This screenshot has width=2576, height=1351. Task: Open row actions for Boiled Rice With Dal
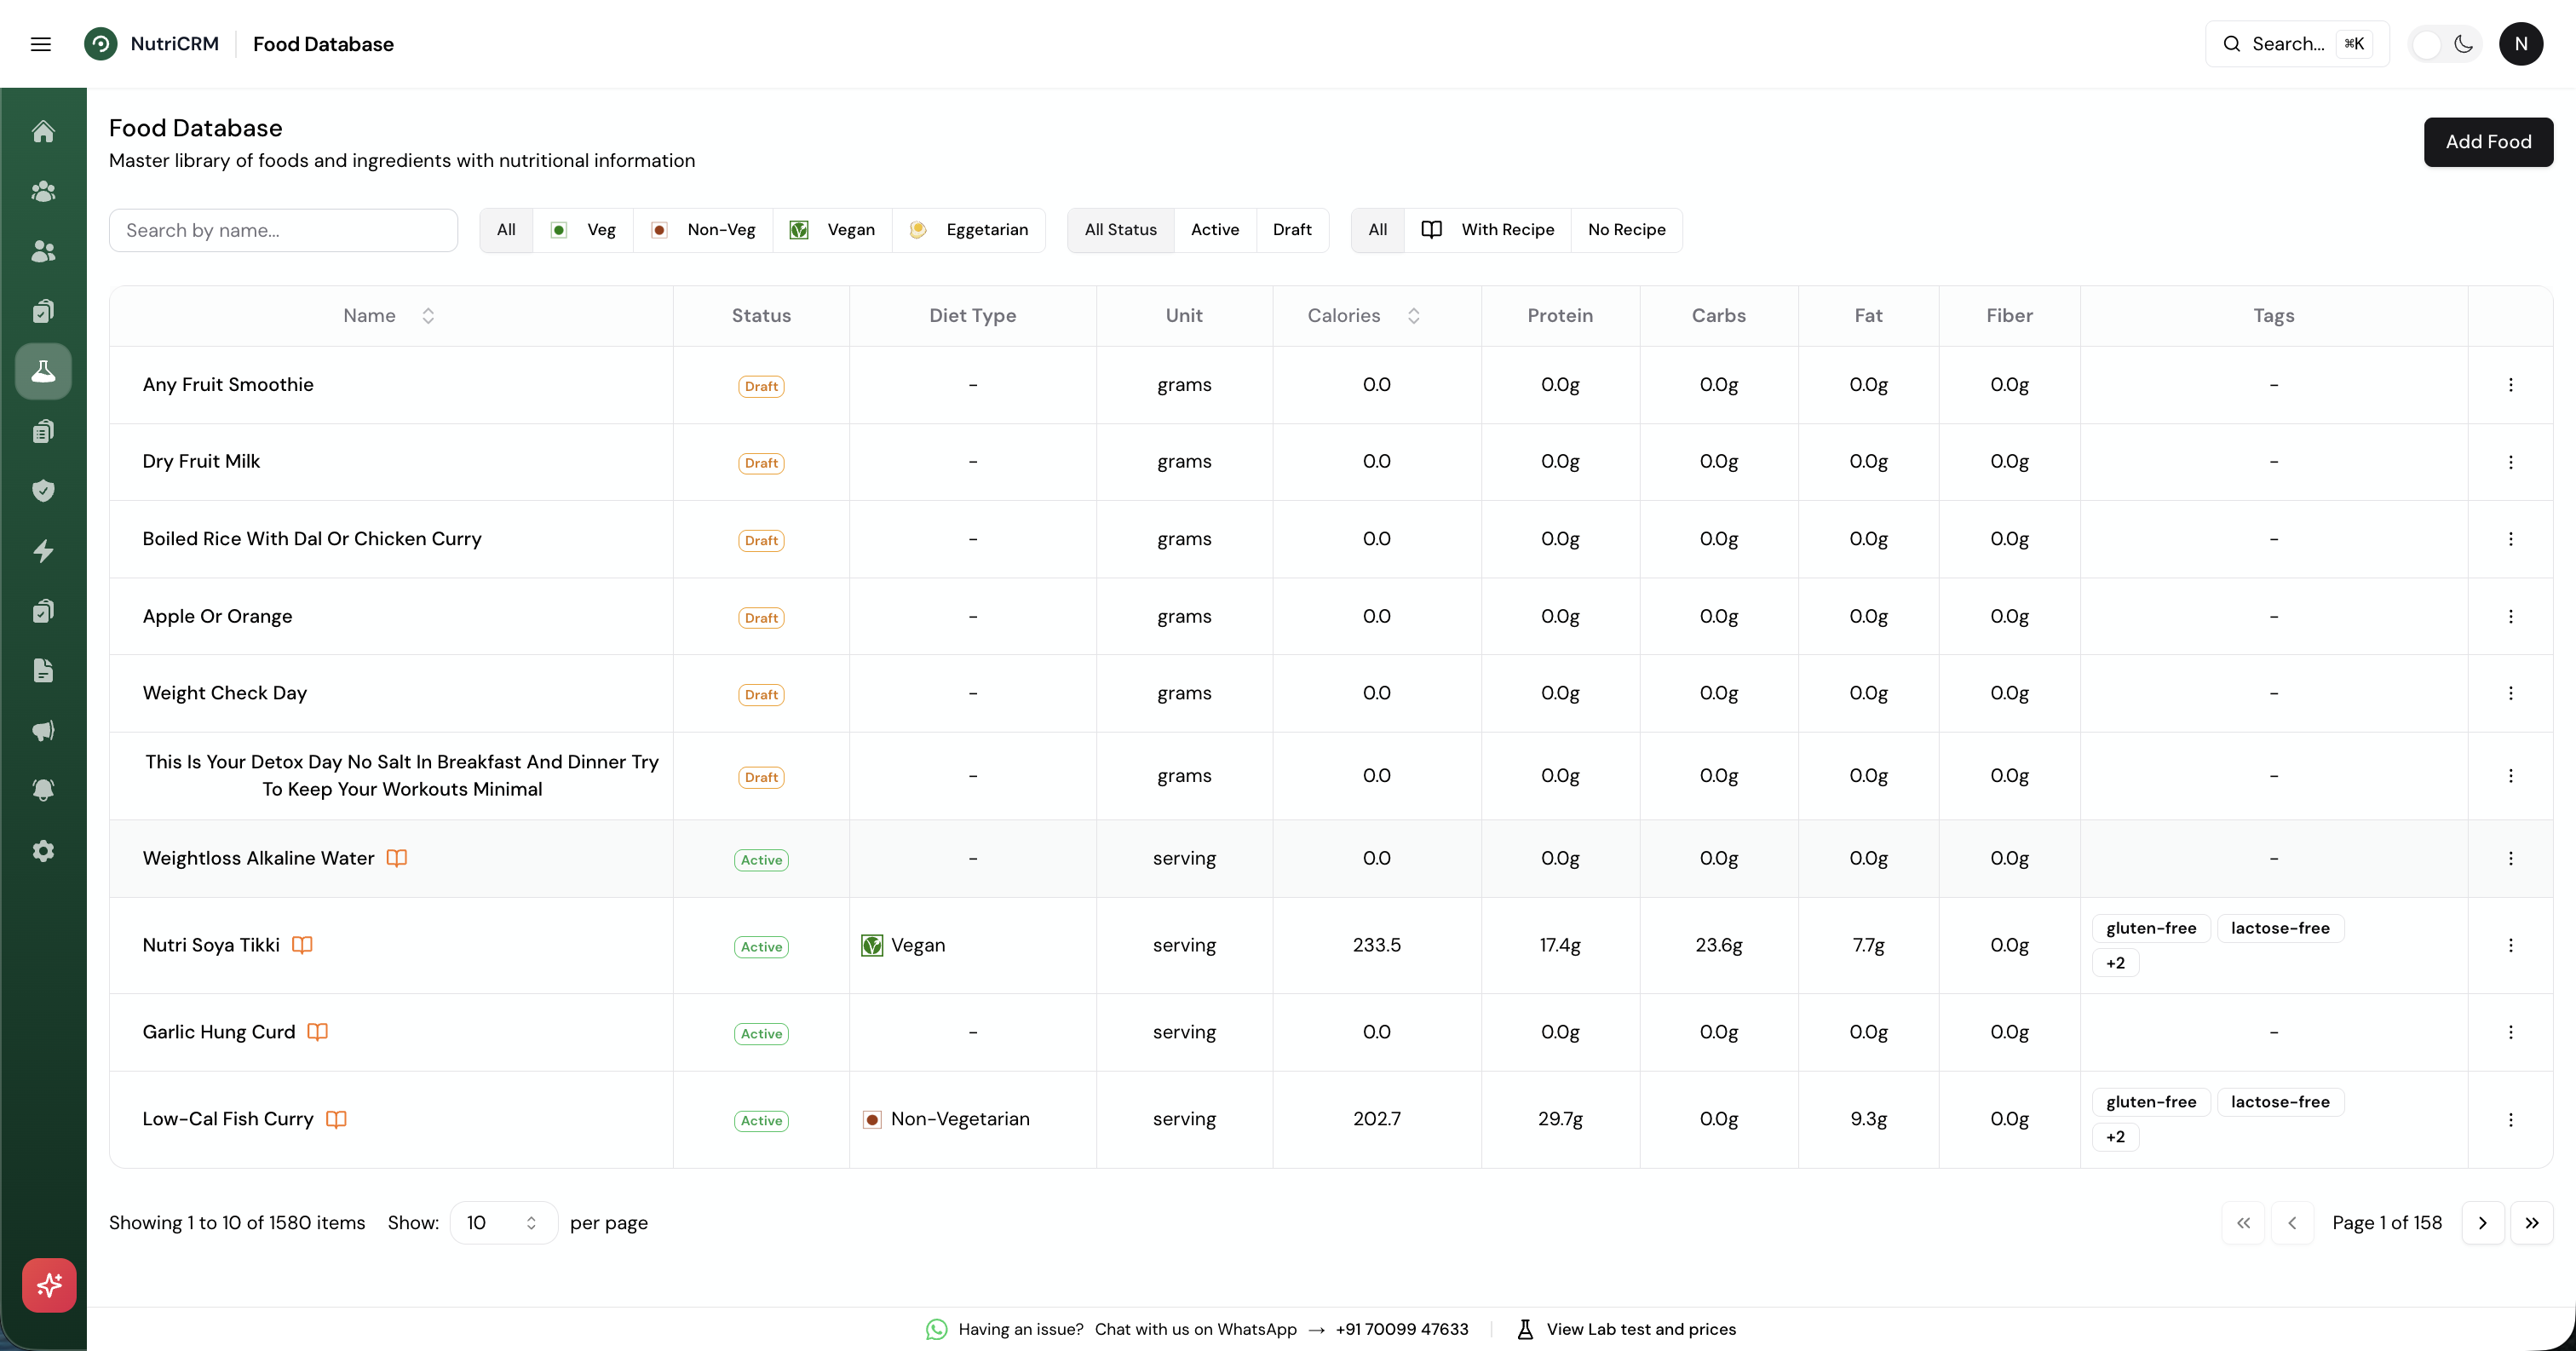pos(2510,539)
